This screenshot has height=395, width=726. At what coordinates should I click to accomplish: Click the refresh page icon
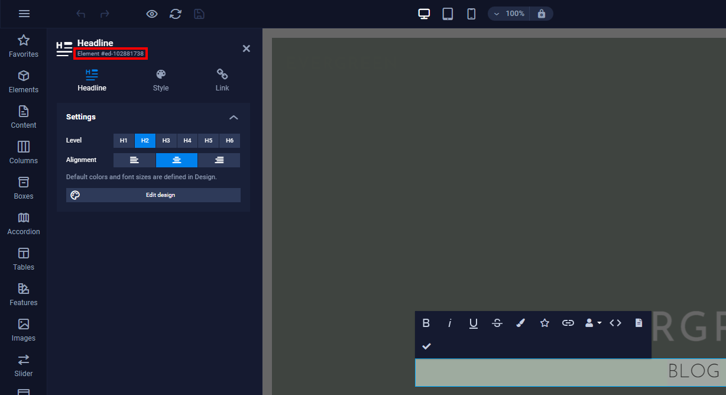(x=176, y=14)
